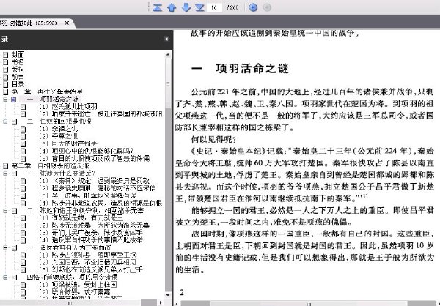Click the page icon beside 杀祖之仇
Screen dimensions: 440x306
click(23, 129)
